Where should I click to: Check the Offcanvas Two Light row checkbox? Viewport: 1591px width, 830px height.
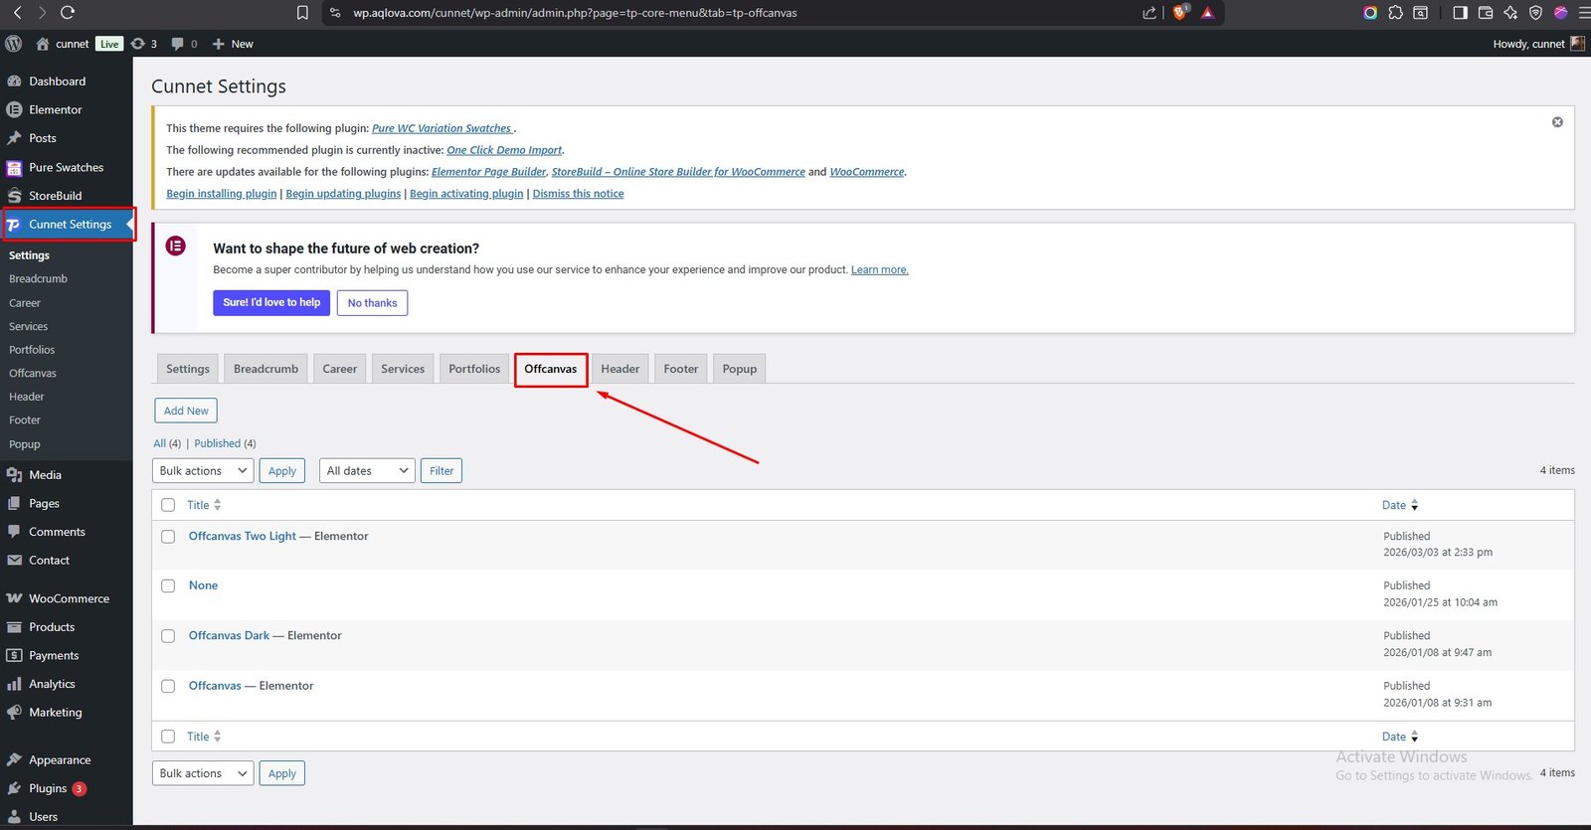click(168, 537)
